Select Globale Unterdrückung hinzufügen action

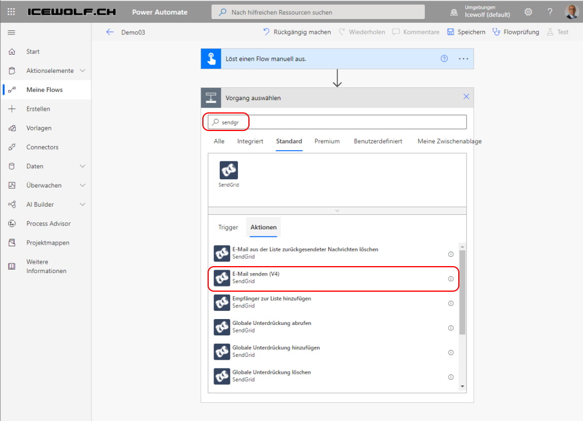pos(333,353)
